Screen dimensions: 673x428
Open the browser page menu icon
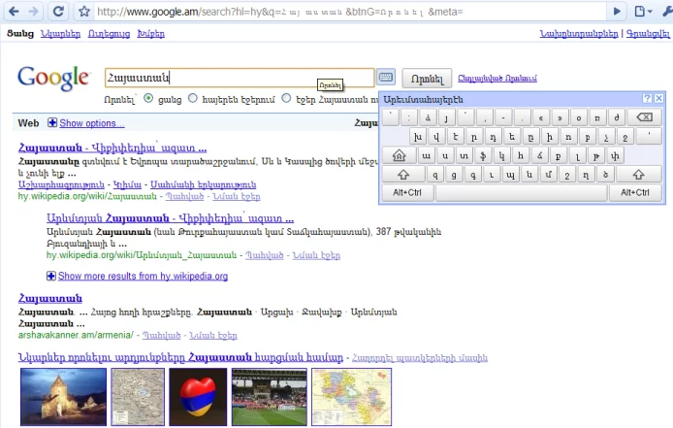click(643, 12)
